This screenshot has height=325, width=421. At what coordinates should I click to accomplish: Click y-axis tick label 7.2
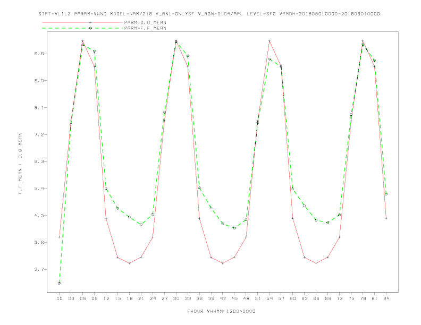click(x=39, y=134)
